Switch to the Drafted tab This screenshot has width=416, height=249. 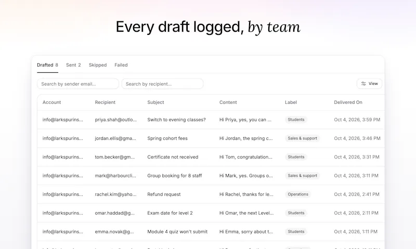pyautogui.click(x=47, y=65)
